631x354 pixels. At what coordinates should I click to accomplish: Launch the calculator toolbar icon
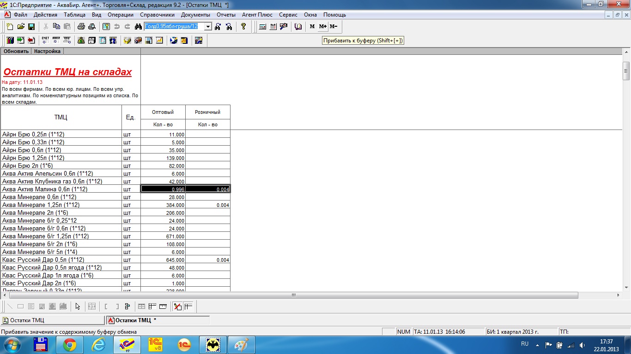tap(262, 27)
